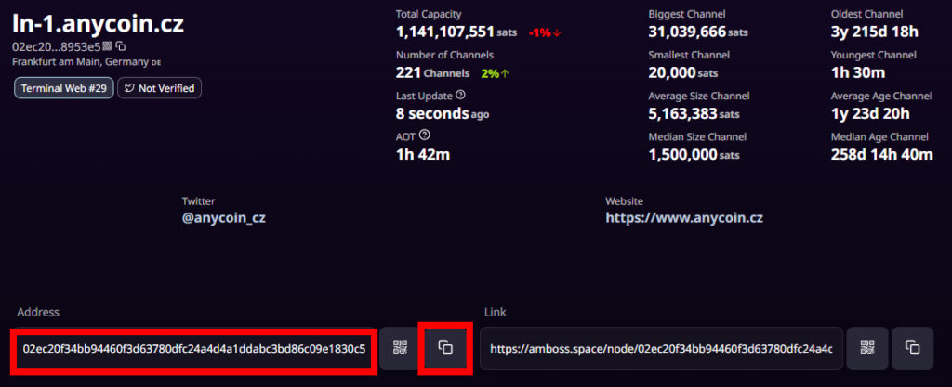Click Oldest Channel value 3y 215d 18h

(874, 32)
